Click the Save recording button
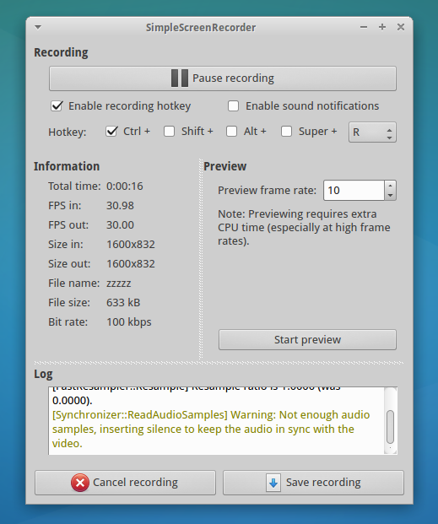The height and width of the screenshot is (524, 438). pyautogui.click(x=313, y=483)
